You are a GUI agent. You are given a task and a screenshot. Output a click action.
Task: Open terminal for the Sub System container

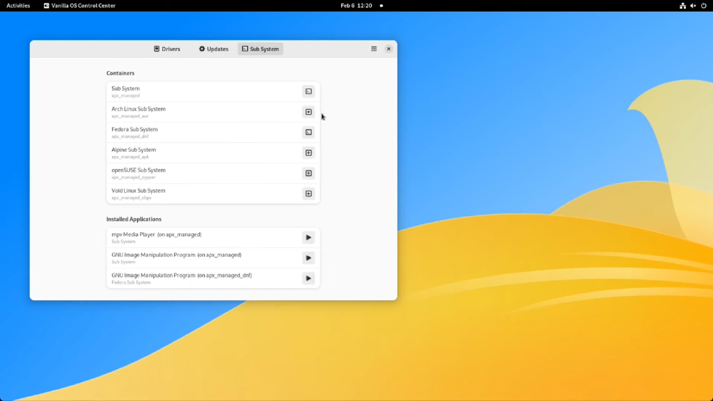point(308,91)
